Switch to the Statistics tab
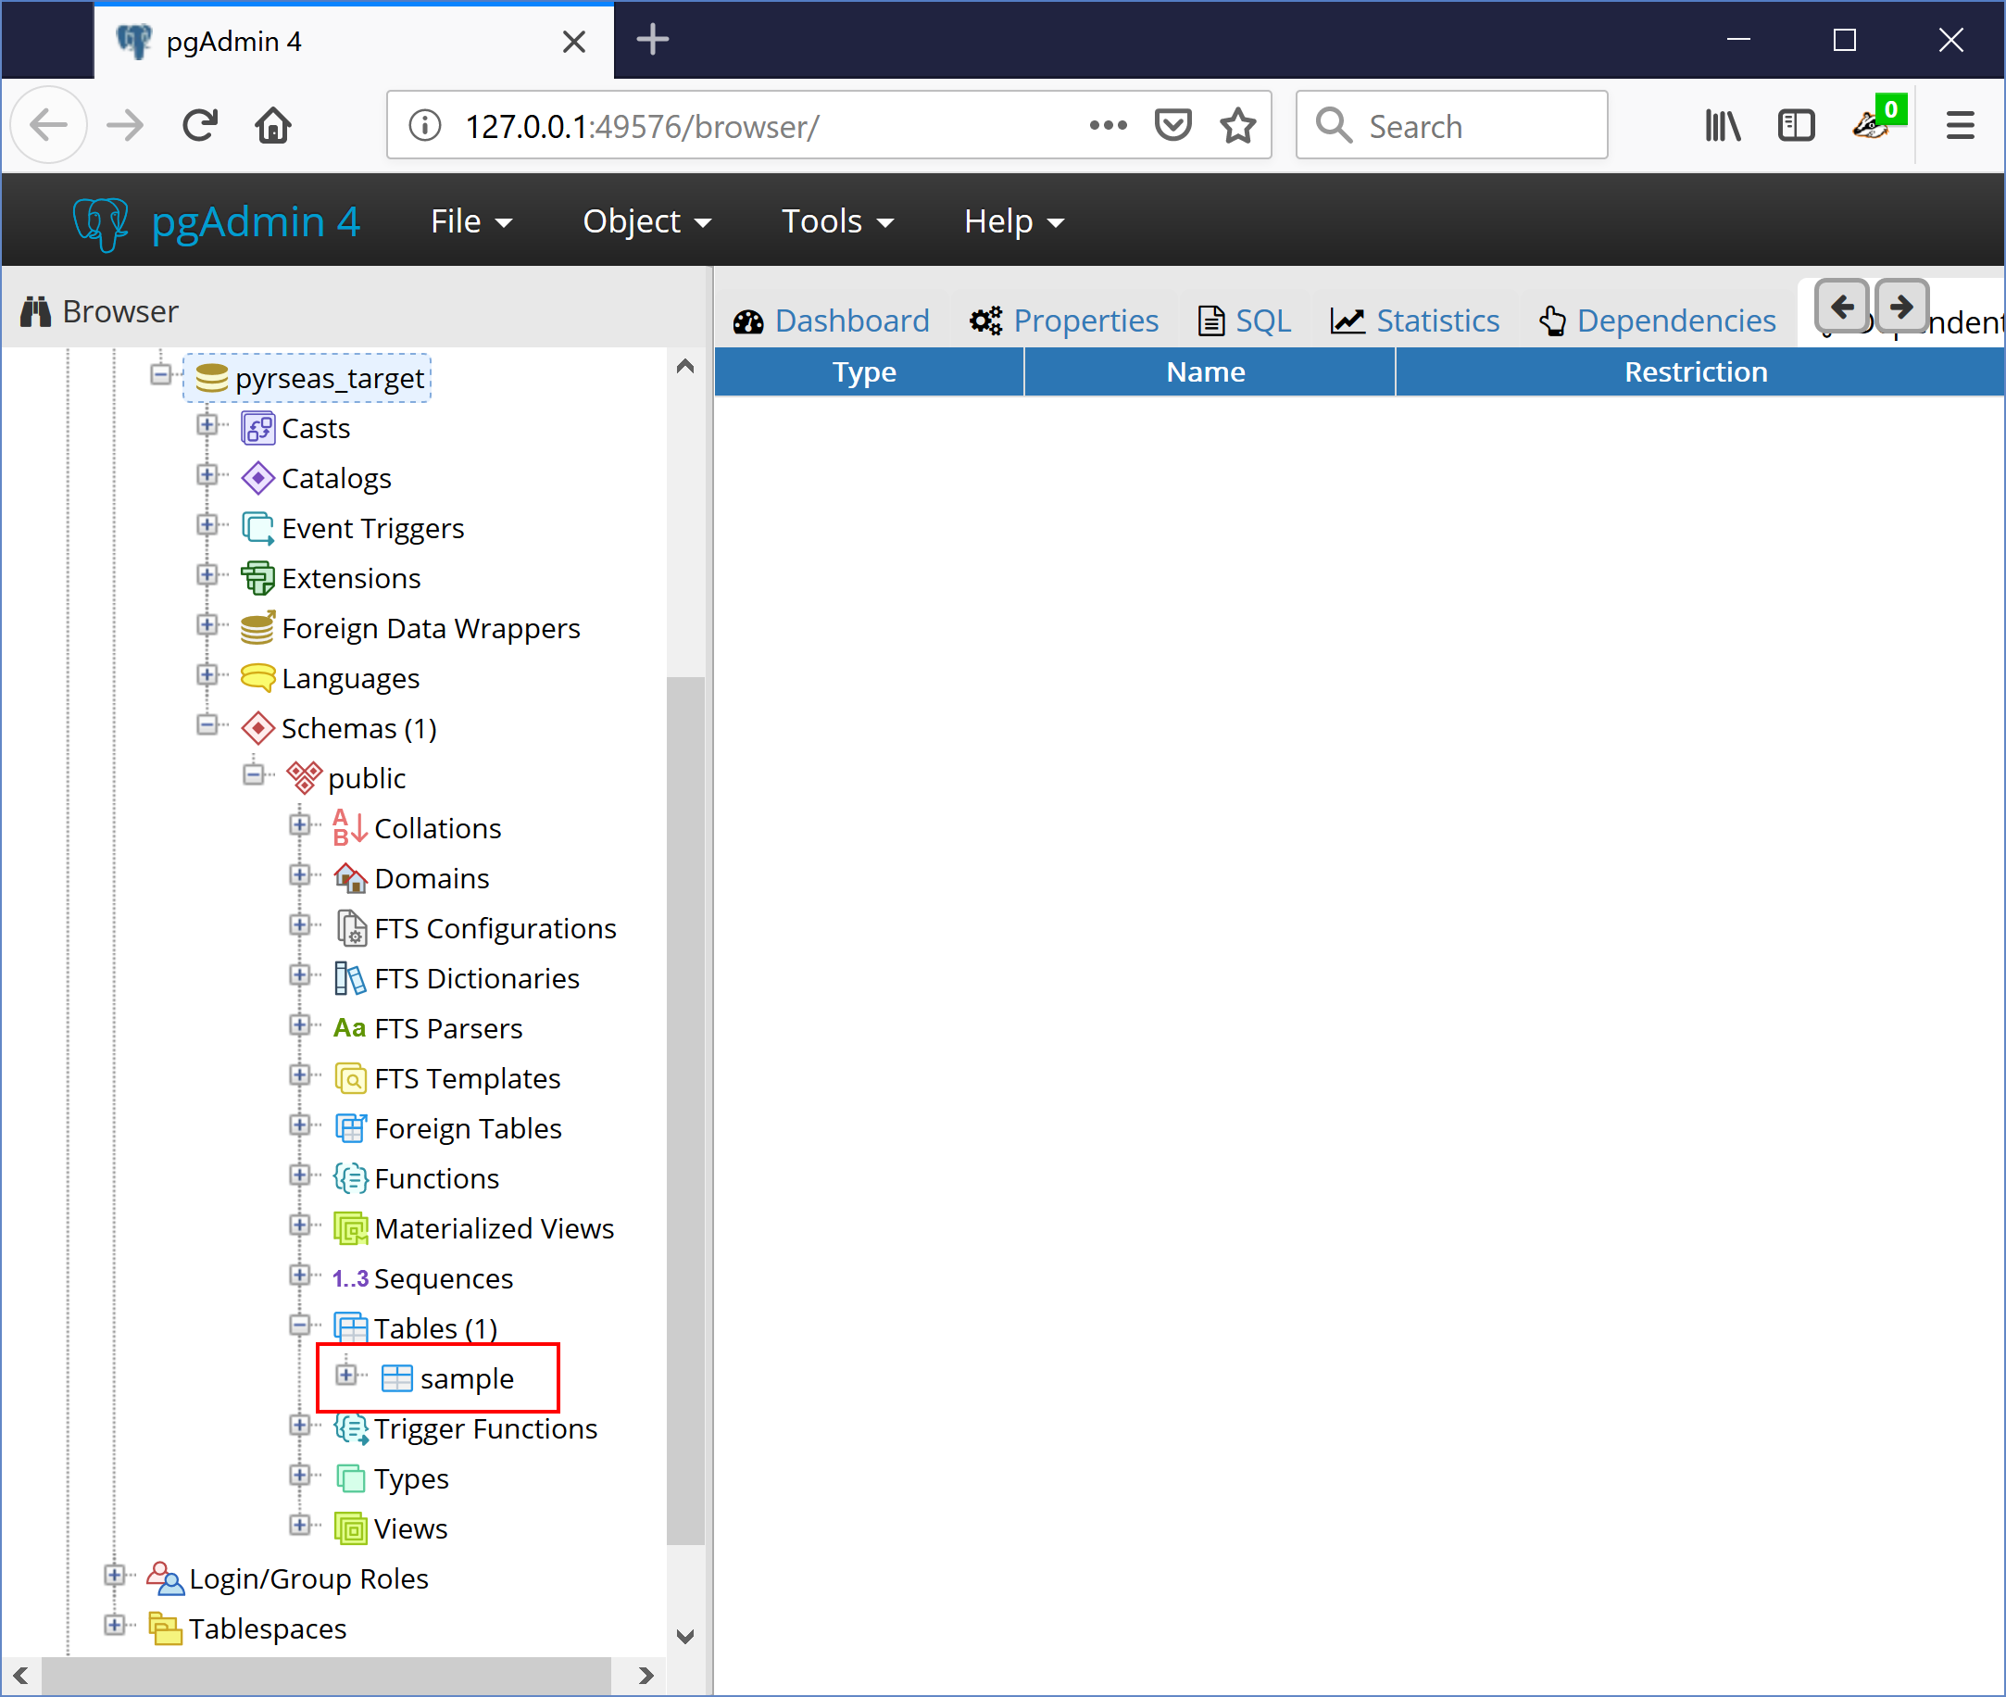Image resolution: width=2006 pixels, height=1697 pixels. click(x=1414, y=321)
